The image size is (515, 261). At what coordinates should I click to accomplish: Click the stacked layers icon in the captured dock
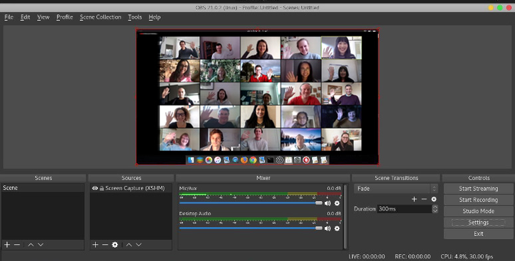[x=200, y=160]
